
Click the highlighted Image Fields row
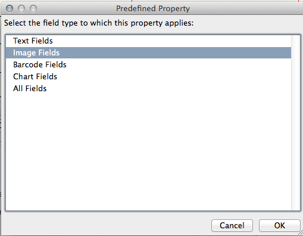click(148, 53)
